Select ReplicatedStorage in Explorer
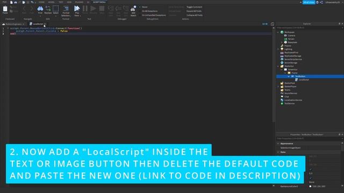This screenshot has height=193, width=344. pos(292,56)
